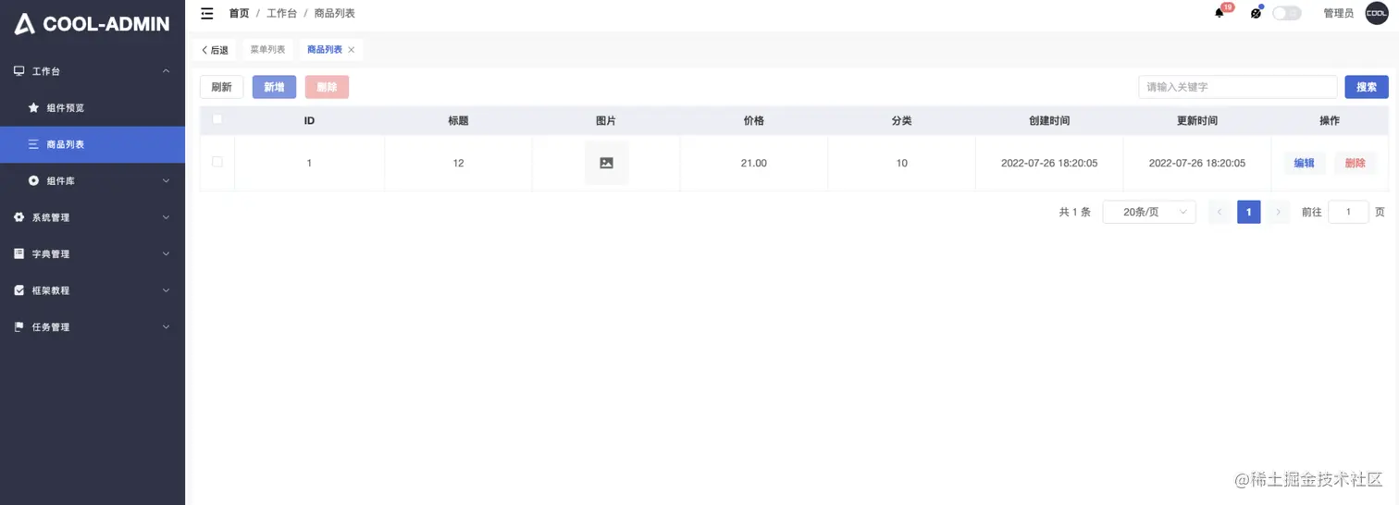Expand the 字典管理 sidebar menu
This screenshot has width=1399, height=505.
click(x=92, y=253)
